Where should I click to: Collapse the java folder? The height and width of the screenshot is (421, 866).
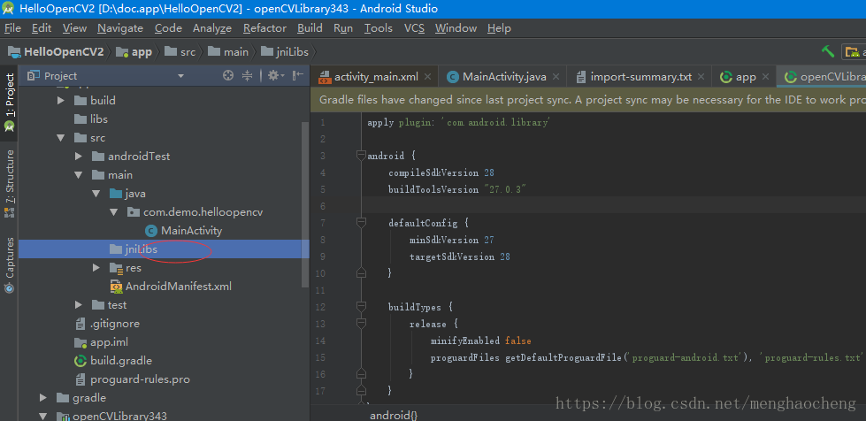[x=96, y=194]
